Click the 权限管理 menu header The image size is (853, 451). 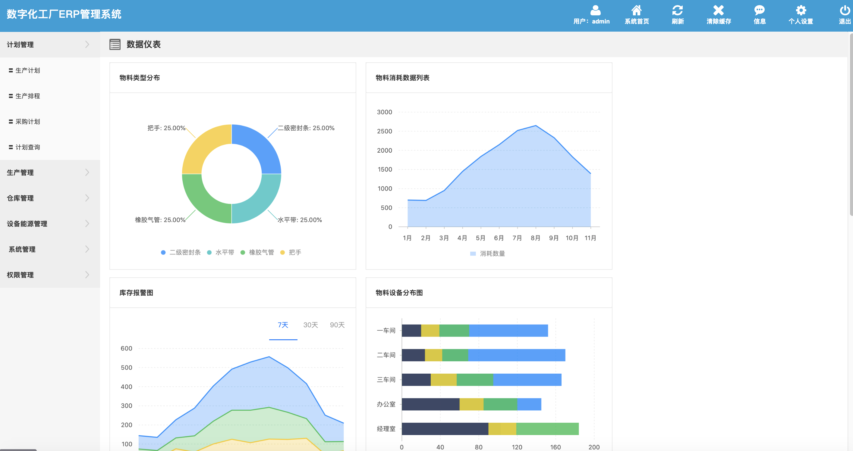pos(50,275)
